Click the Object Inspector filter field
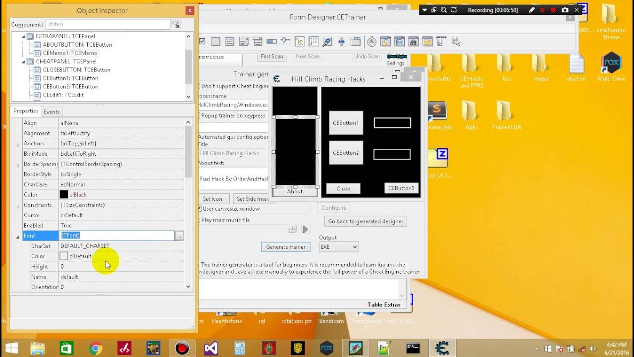 [108, 24]
